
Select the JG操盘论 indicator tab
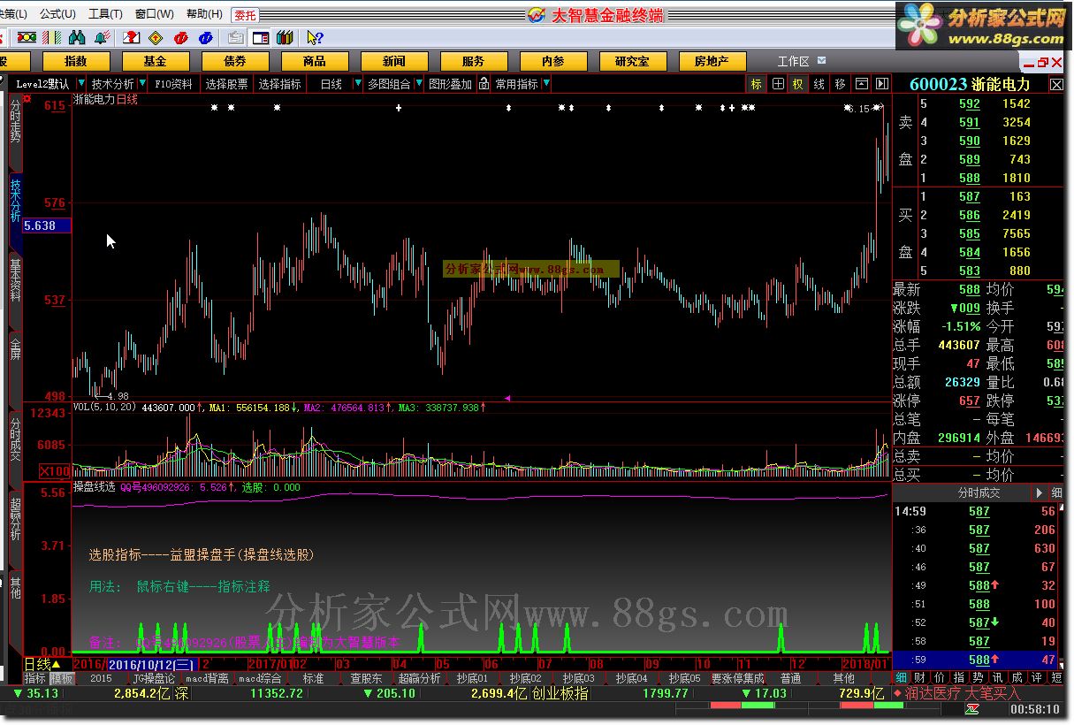pyautogui.click(x=154, y=678)
